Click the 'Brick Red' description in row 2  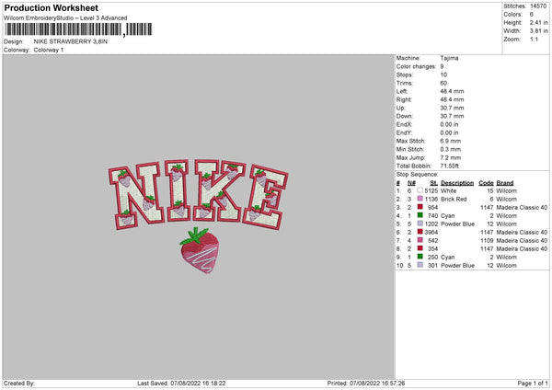pyautogui.click(x=454, y=199)
